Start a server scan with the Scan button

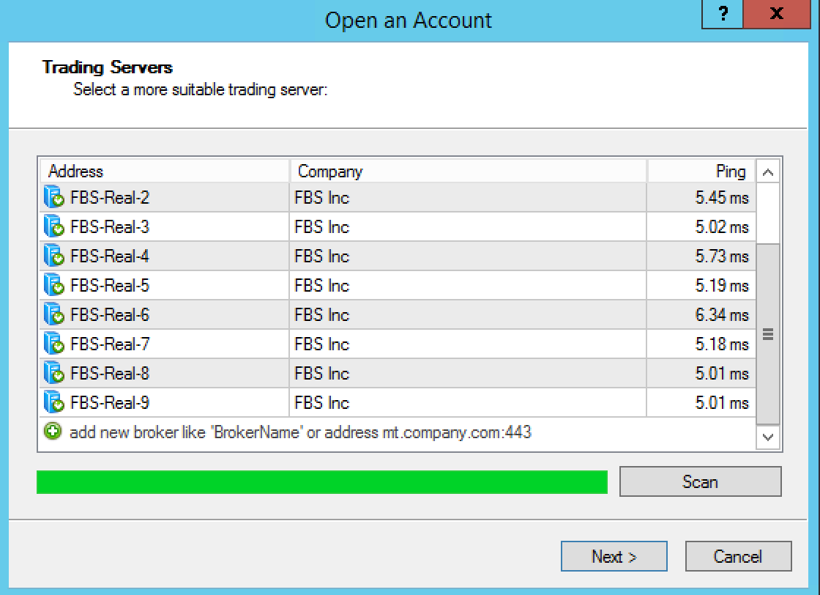point(700,481)
